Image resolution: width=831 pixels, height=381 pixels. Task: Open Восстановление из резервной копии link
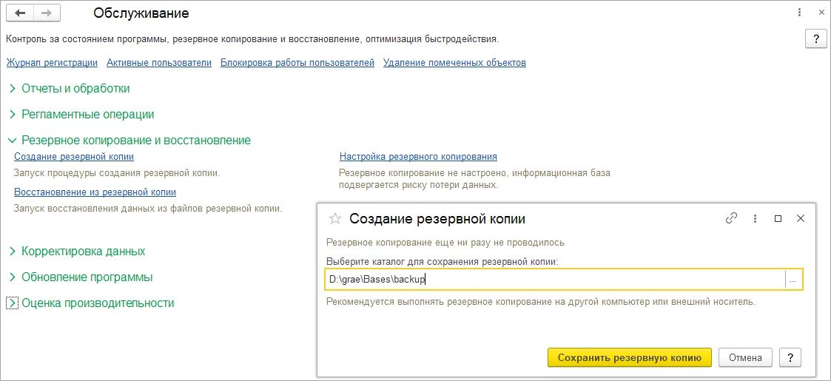pyautogui.click(x=95, y=192)
